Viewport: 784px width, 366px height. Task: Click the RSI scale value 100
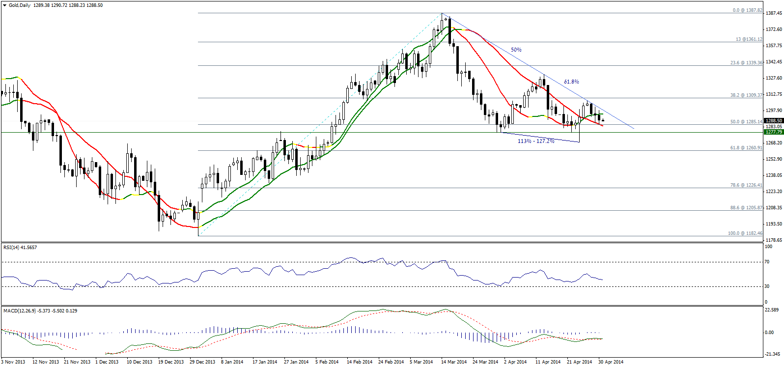(769, 247)
